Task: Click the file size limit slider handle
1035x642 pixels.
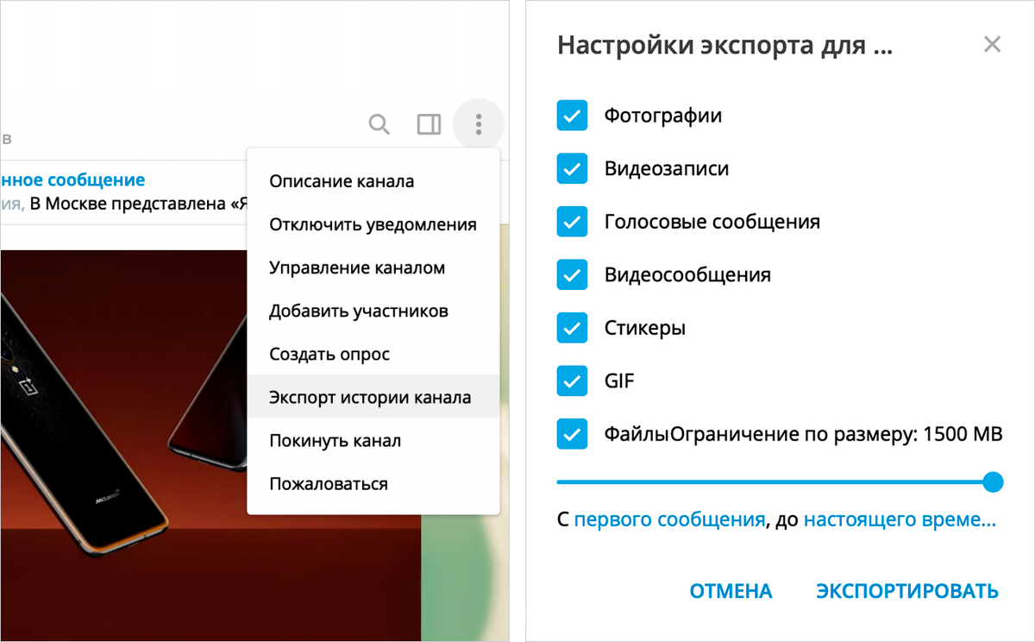Action: 993,481
